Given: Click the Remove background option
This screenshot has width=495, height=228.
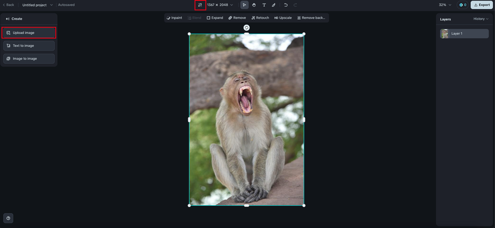Looking at the screenshot, I should [311, 18].
